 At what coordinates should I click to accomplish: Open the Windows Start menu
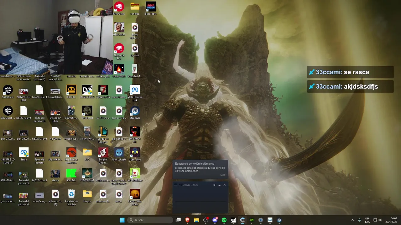point(122,220)
